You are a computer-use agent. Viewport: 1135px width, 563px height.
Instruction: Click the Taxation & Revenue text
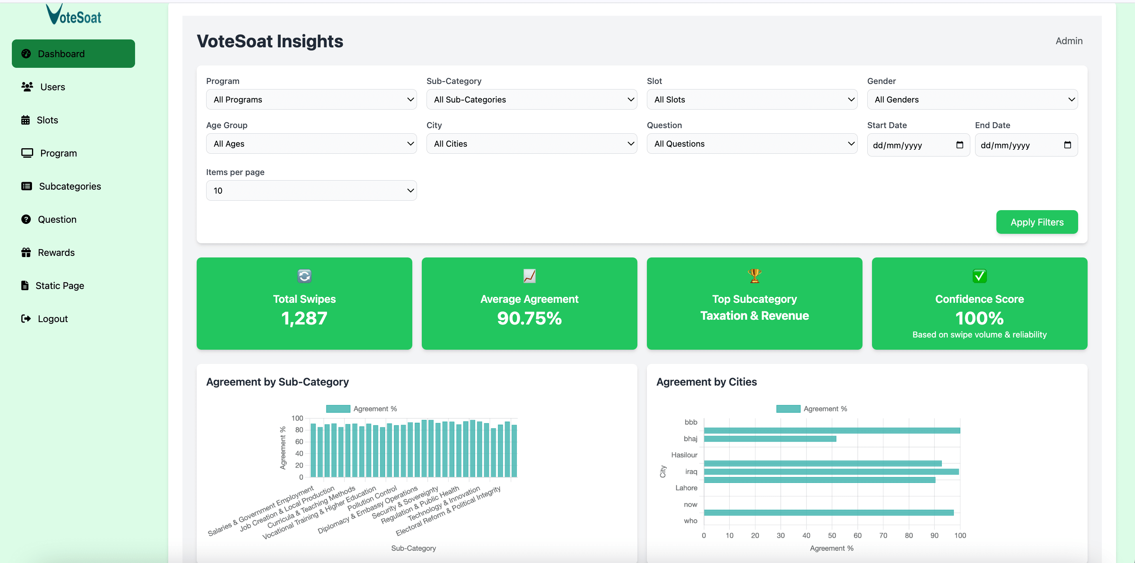tap(754, 315)
